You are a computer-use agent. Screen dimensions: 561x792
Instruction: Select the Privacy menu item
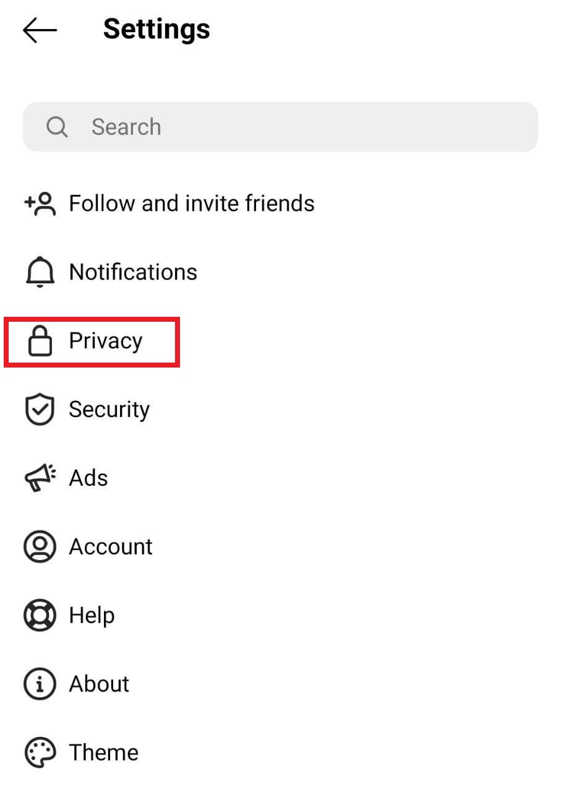[106, 341]
